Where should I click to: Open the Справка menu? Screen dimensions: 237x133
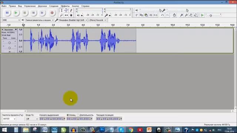point(86,6)
